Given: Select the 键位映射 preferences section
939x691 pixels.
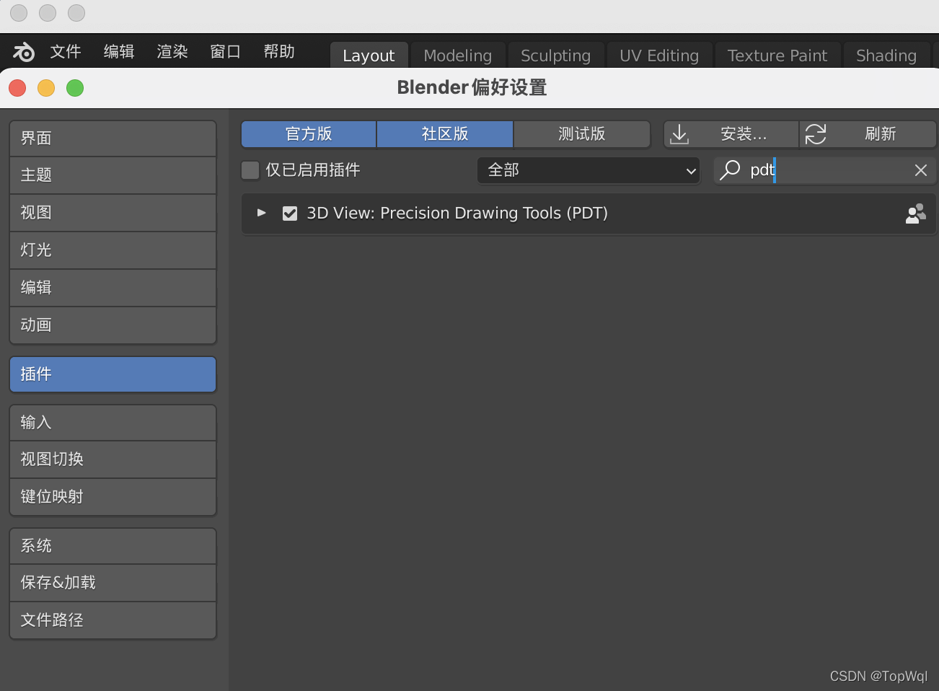Looking at the screenshot, I should [x=113, y=497].
